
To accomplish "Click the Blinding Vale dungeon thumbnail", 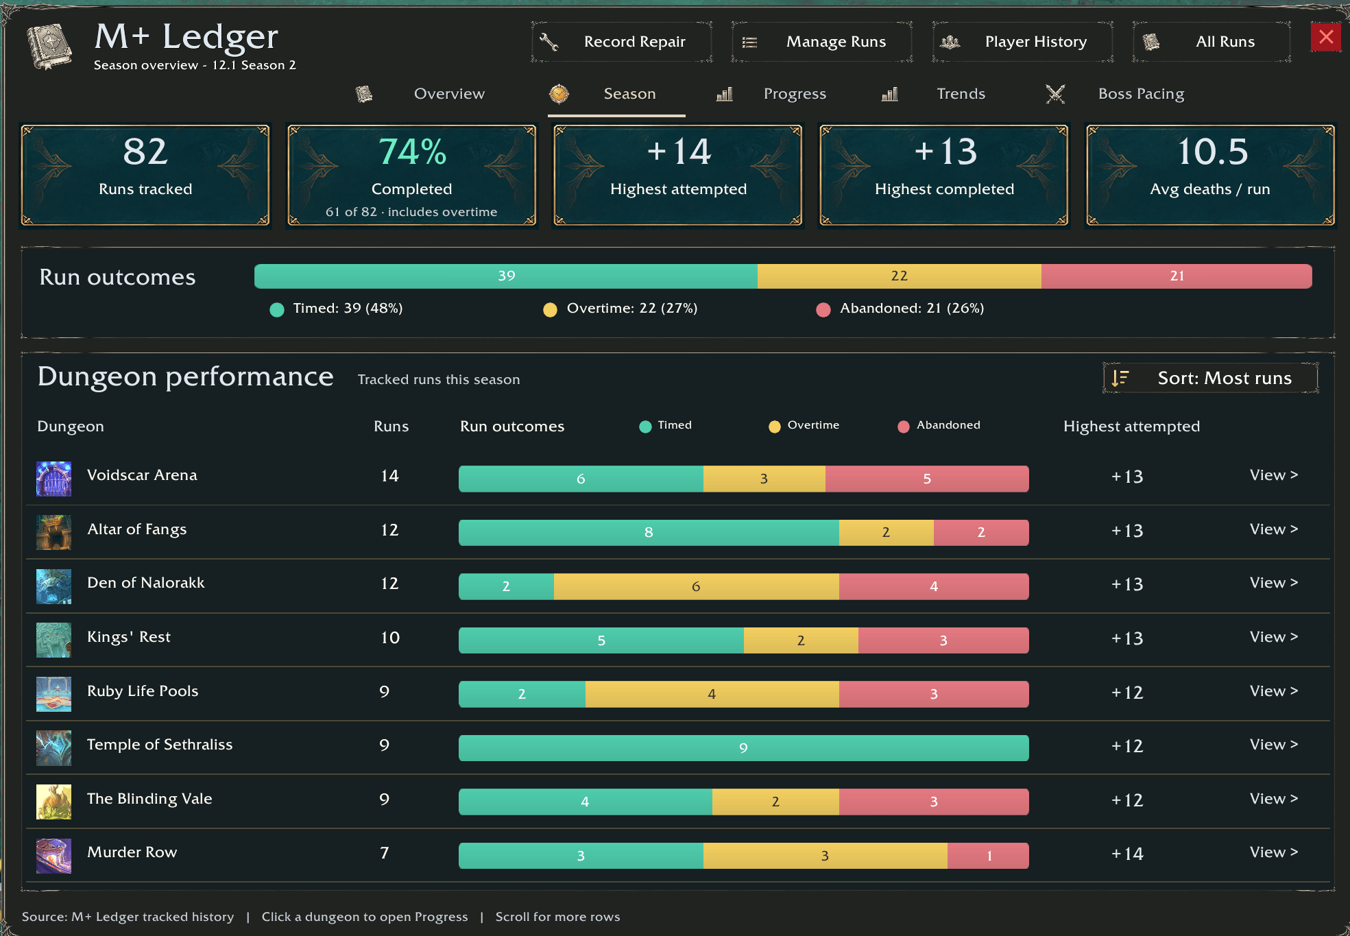I will click(x=53, y=802).
